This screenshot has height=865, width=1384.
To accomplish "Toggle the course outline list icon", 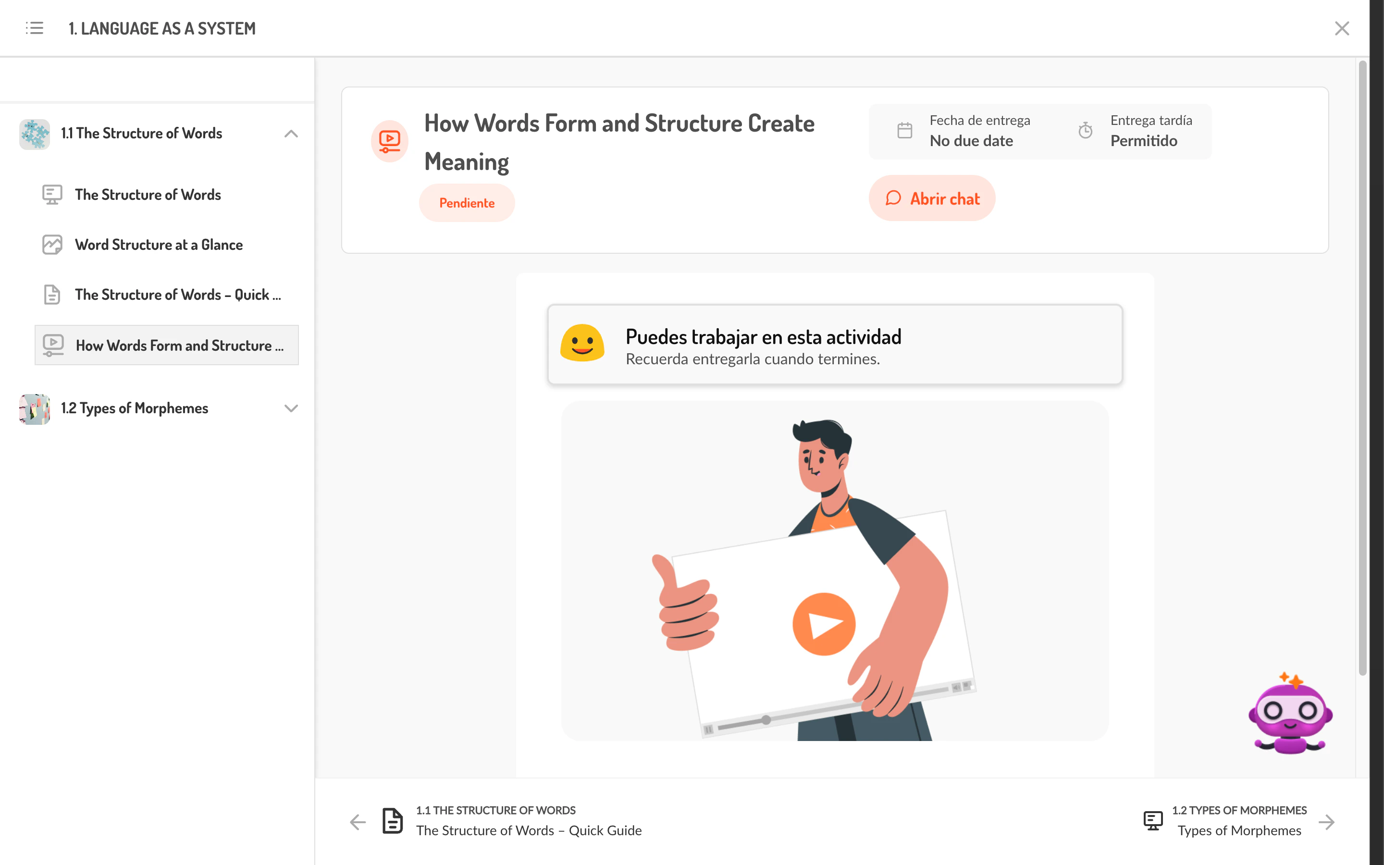I will click(34, 28).
